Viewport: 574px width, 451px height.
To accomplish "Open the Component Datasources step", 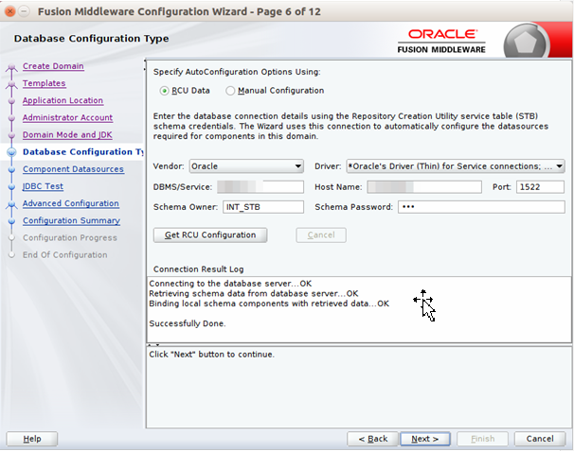I will [73, 169].
